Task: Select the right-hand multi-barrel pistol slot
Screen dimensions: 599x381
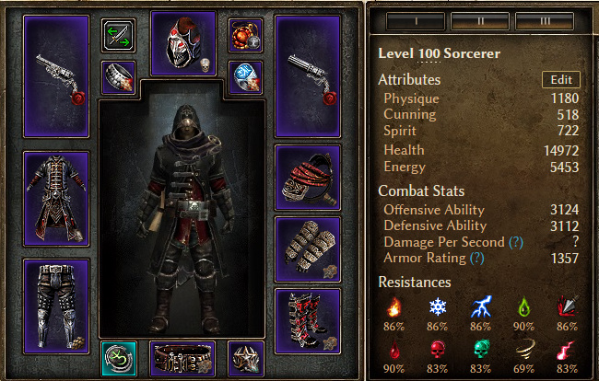Action: pos(308,76)
